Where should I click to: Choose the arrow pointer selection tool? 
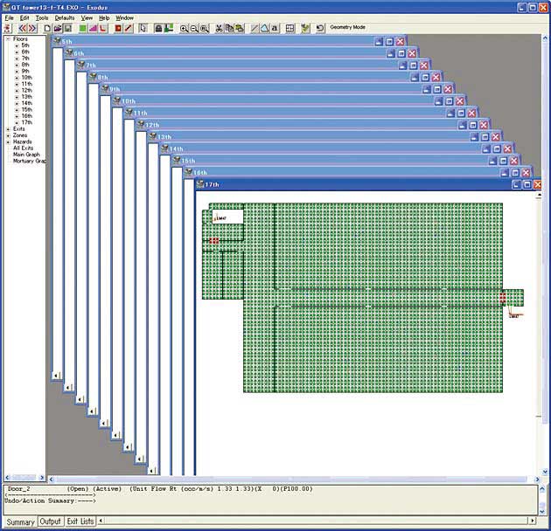click(x=143, y=29)
